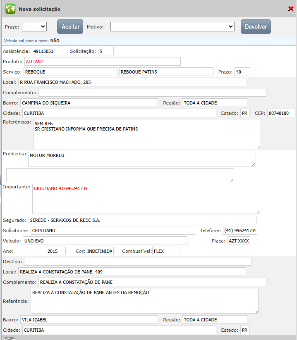Focus the Referências text area

click(x=147, y=134)
